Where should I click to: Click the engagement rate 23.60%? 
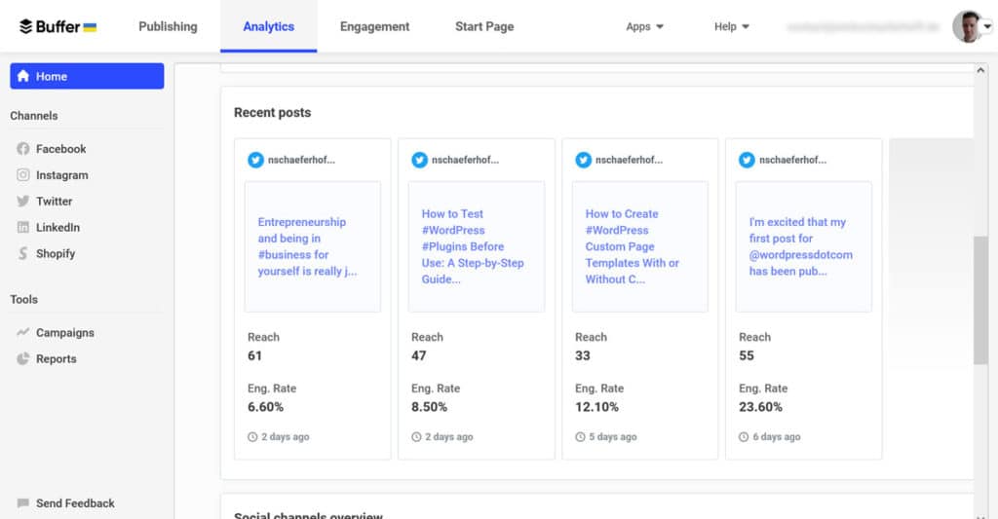pyautogui.click(x=760, y=407)
